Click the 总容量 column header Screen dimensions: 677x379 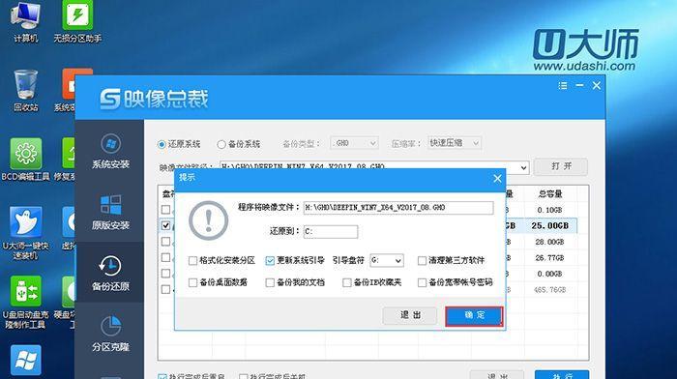pyautogui.click(x=550, y=193)
